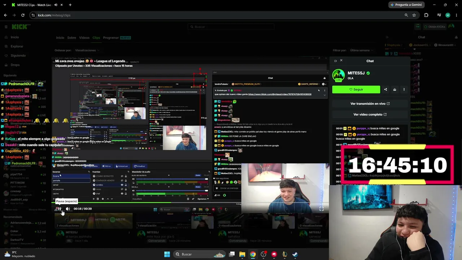The image size is (462, 260).
Task: Click Pregunta a Gemini button
Action: tap(406, 5)
